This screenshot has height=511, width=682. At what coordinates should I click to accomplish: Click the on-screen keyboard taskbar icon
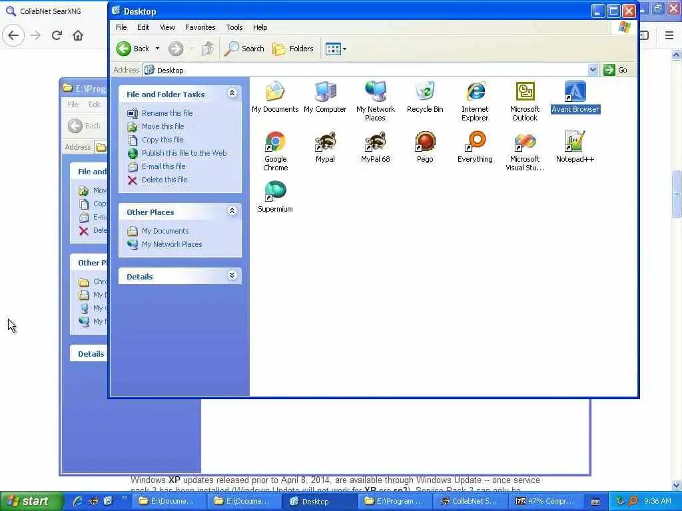tap(595, 502)
